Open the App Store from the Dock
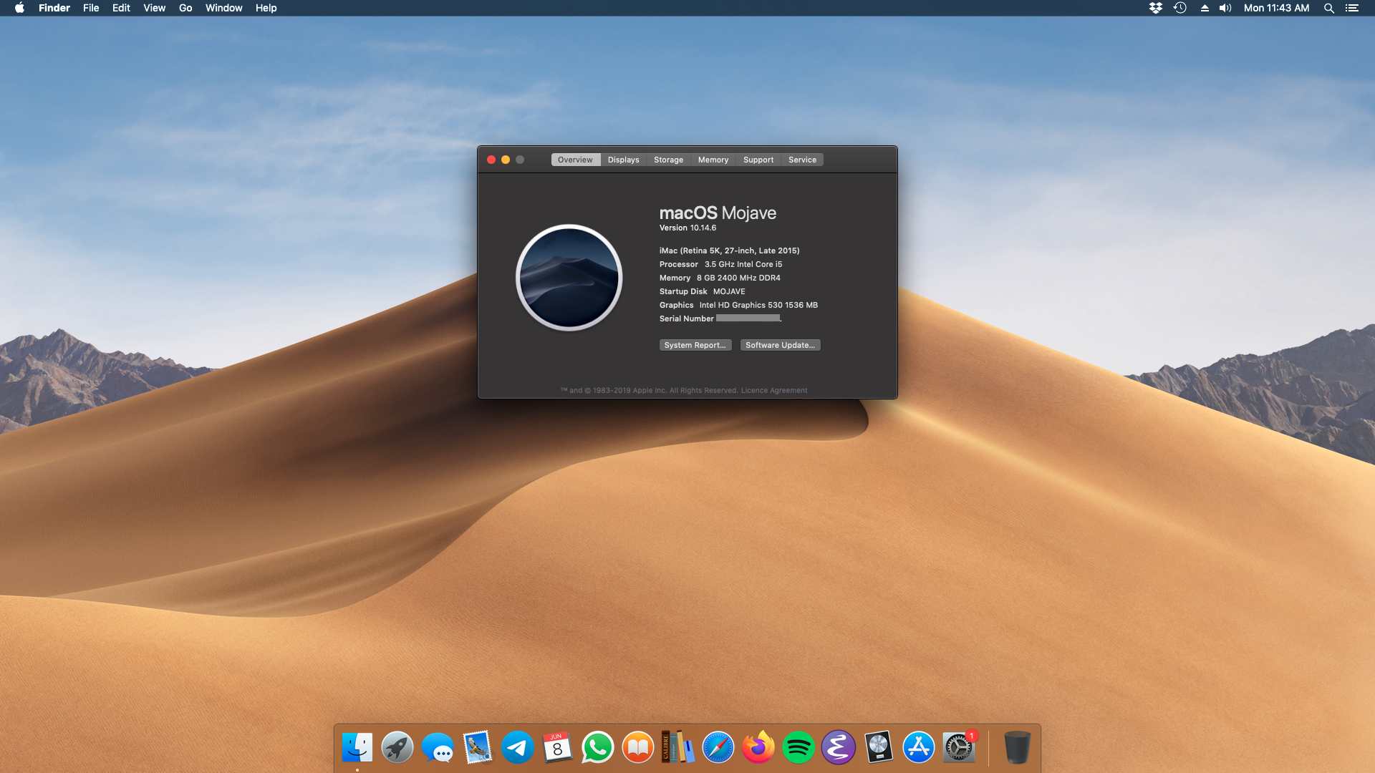This screenshot has height=773, width=1375. [x=919, y=747]
